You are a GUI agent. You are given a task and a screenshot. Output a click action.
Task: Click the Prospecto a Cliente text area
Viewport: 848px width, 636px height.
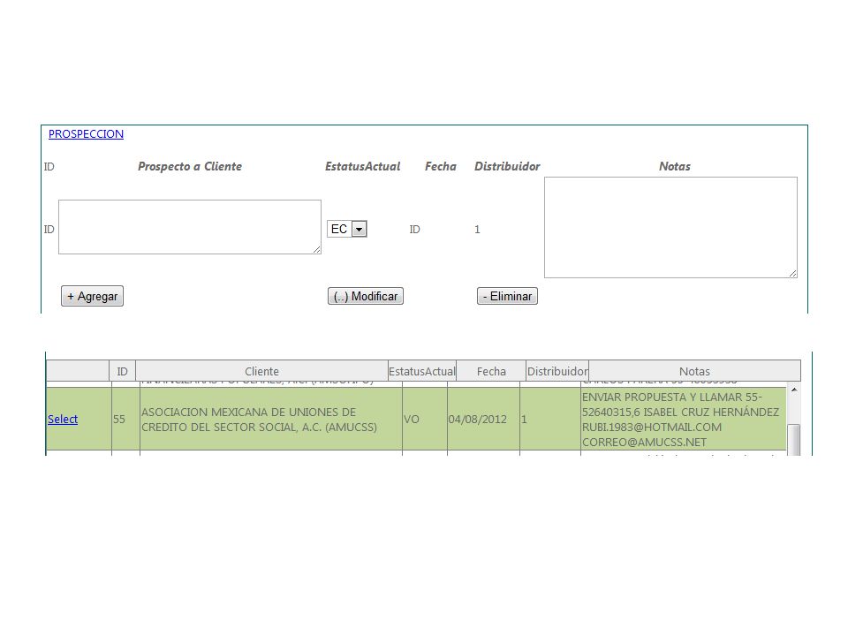[190, 227]
